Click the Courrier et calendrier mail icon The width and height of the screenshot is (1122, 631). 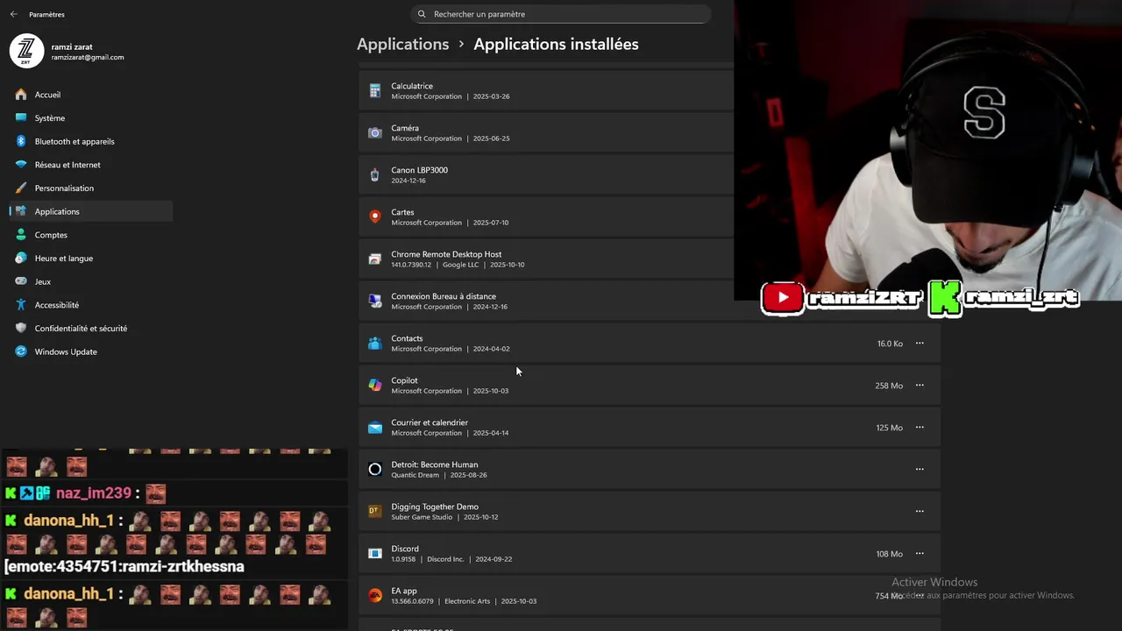click(375, 428)
